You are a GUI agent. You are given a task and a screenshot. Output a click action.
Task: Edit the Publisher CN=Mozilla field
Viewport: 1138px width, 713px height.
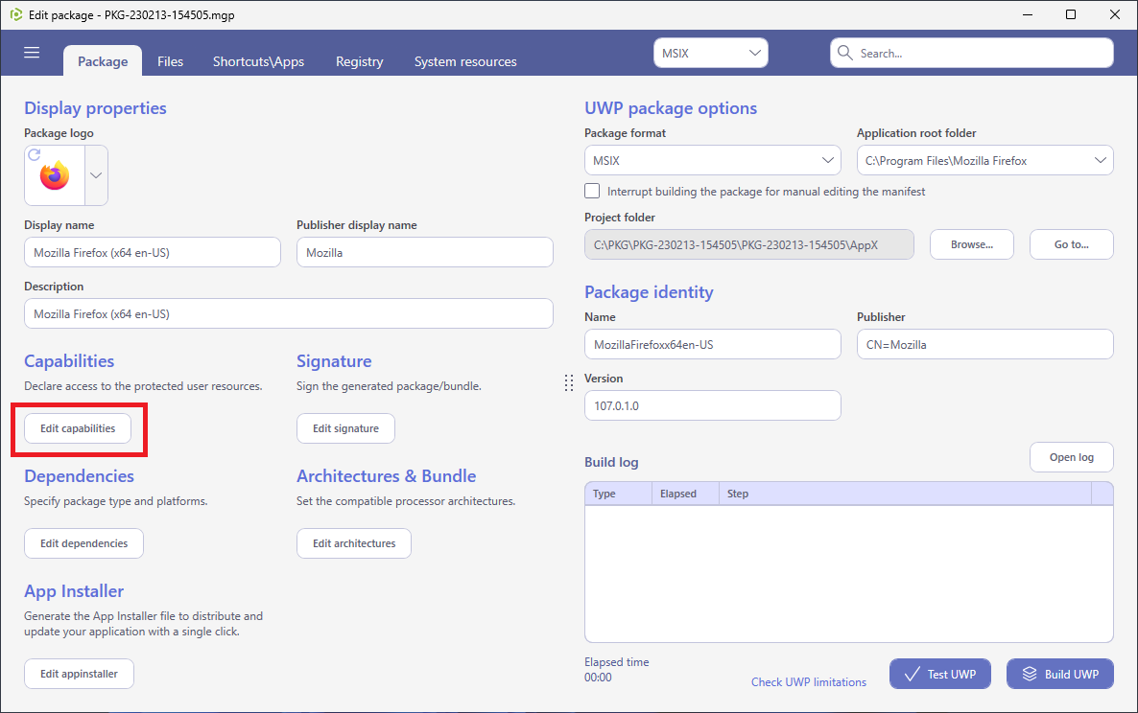(x=984, y=344)
